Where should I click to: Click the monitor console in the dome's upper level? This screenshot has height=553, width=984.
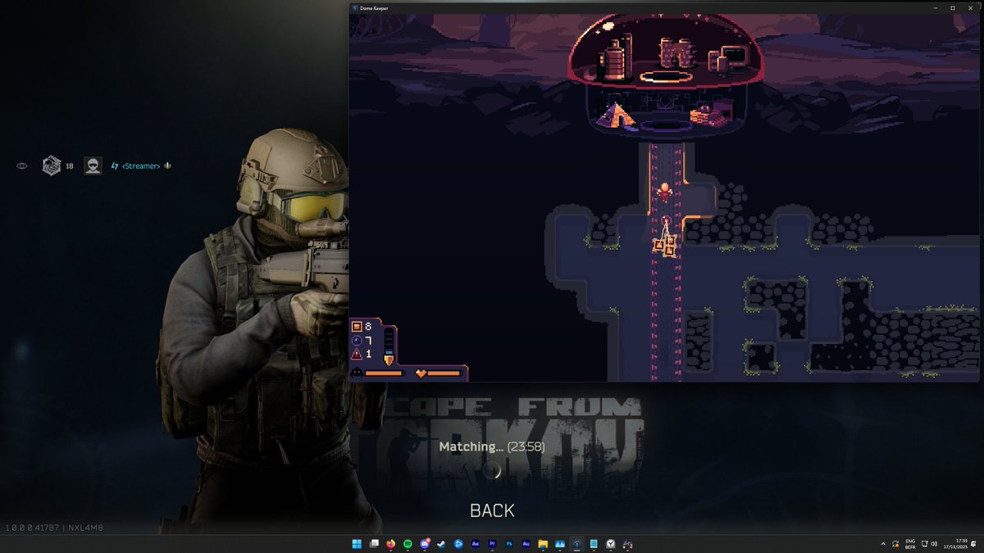tap(727, 57)
